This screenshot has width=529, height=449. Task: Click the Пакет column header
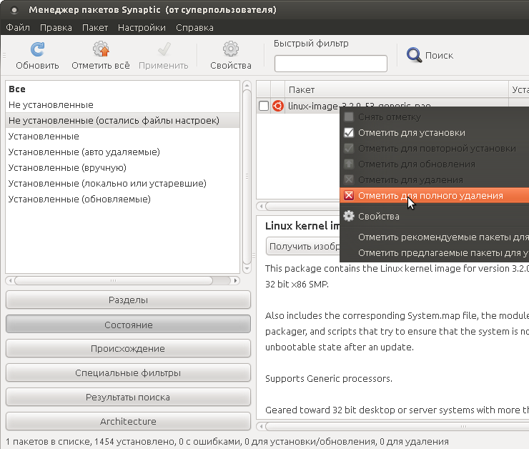[x=301, y=89]
